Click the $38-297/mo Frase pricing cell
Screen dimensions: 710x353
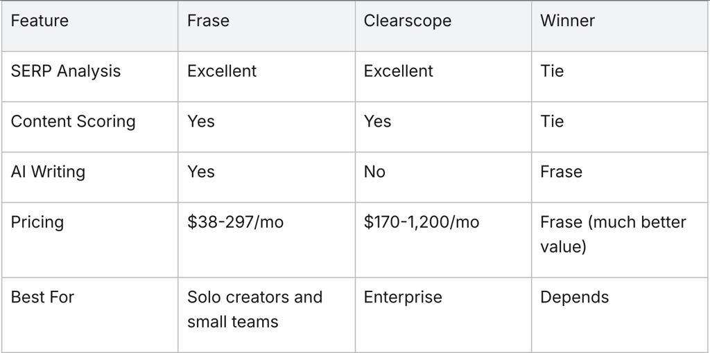coord(235,223)
